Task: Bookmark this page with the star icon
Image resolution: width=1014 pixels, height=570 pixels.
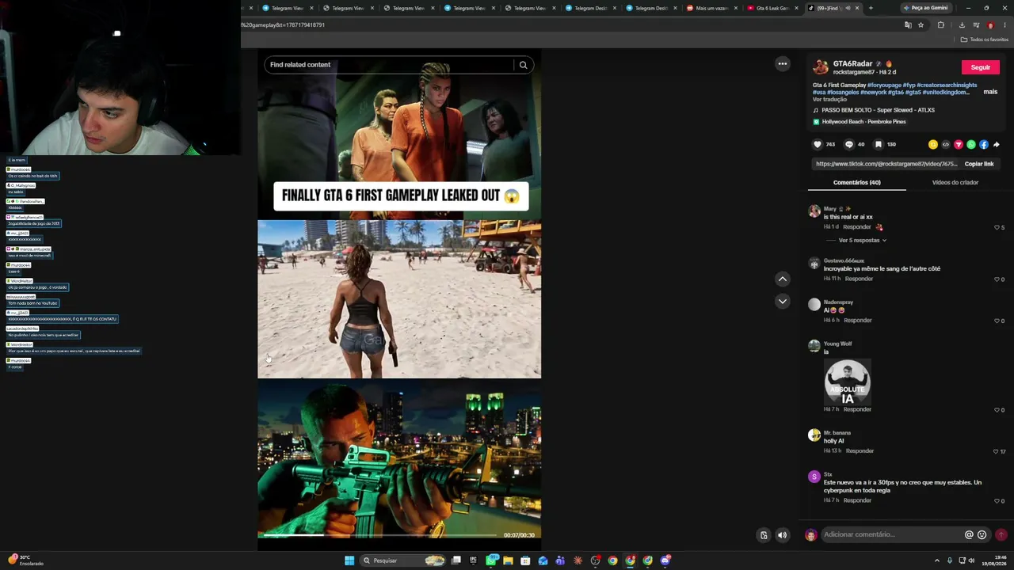Action: point(921,25)
